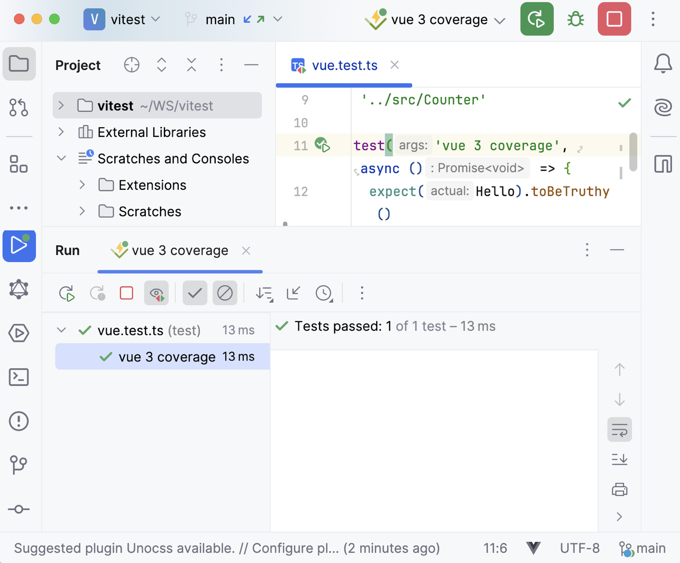Toggle the Show Passed tests filter
The height and width of the screenshot is (563, 680).
(195, 293)
